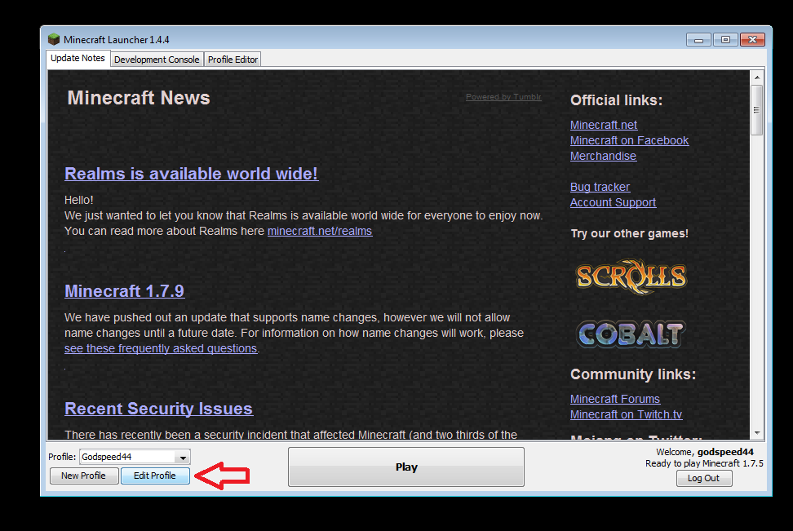Switch to the Update Notes tab
The height and width of the screenshot is (531, 793).
(78, 58)
